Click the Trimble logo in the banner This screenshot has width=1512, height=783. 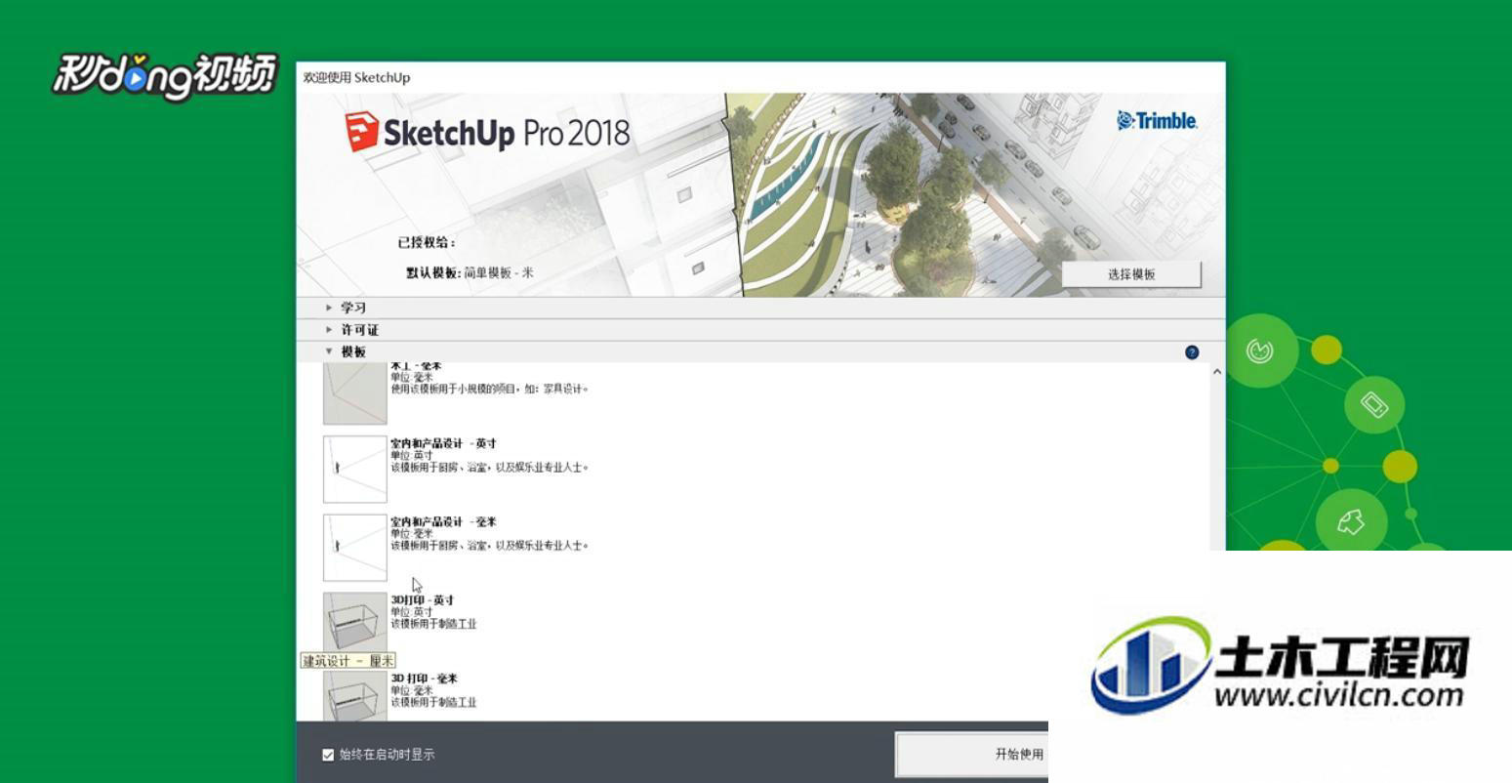[x=1157, y=121]
